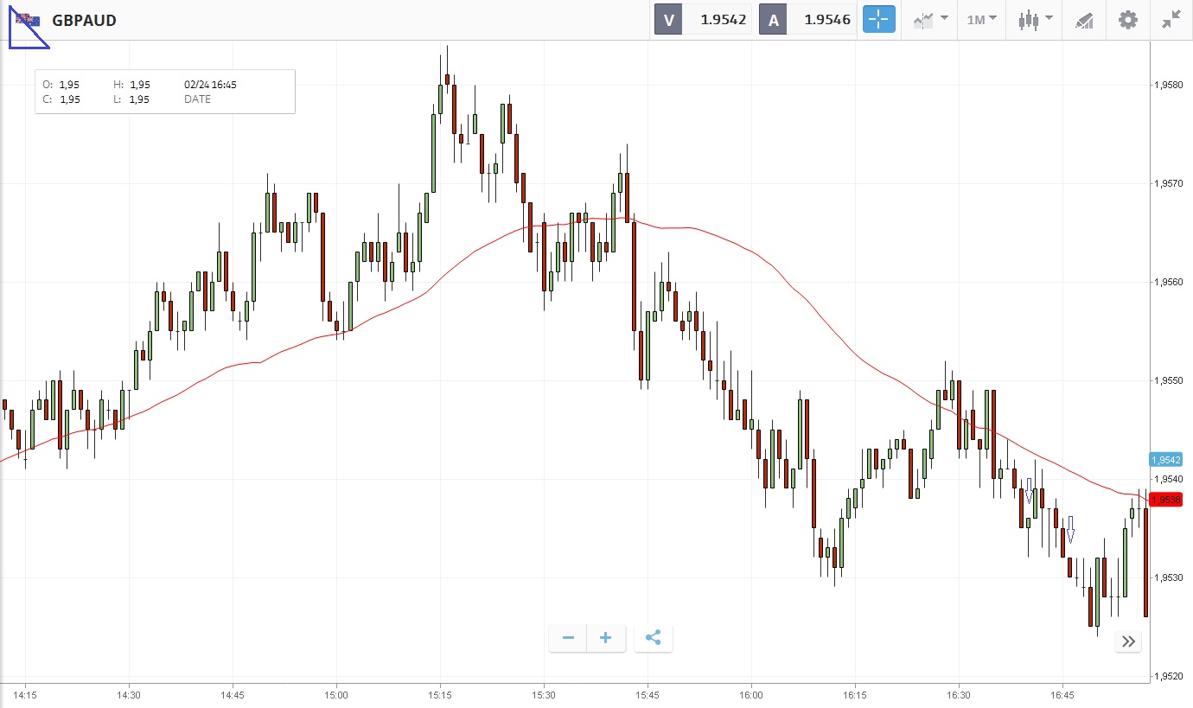
Task: Share the chart via share icon
Action: 654,639
